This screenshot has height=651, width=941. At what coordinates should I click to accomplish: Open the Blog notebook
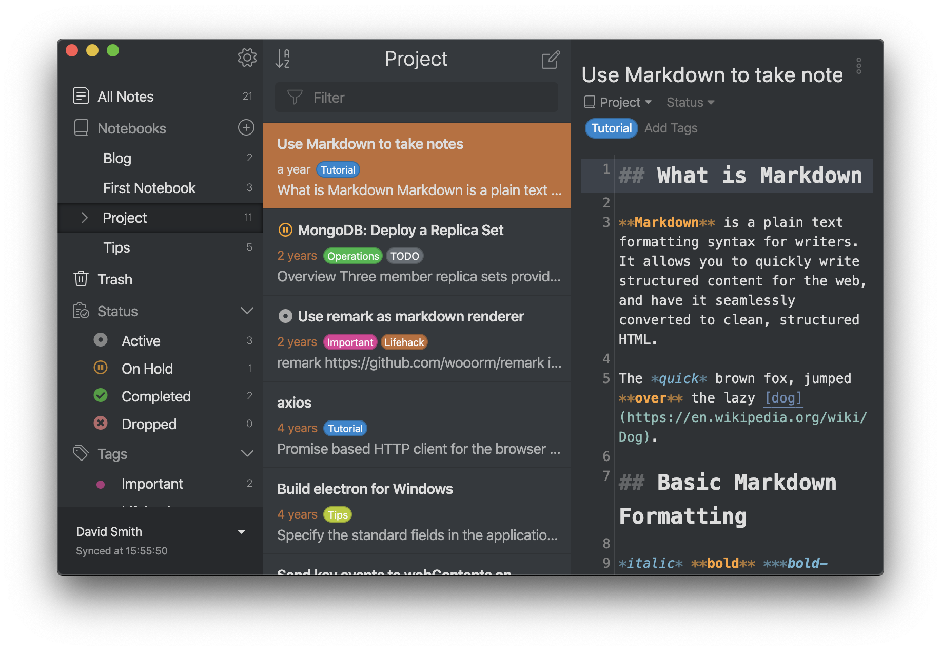coord(117,158)
